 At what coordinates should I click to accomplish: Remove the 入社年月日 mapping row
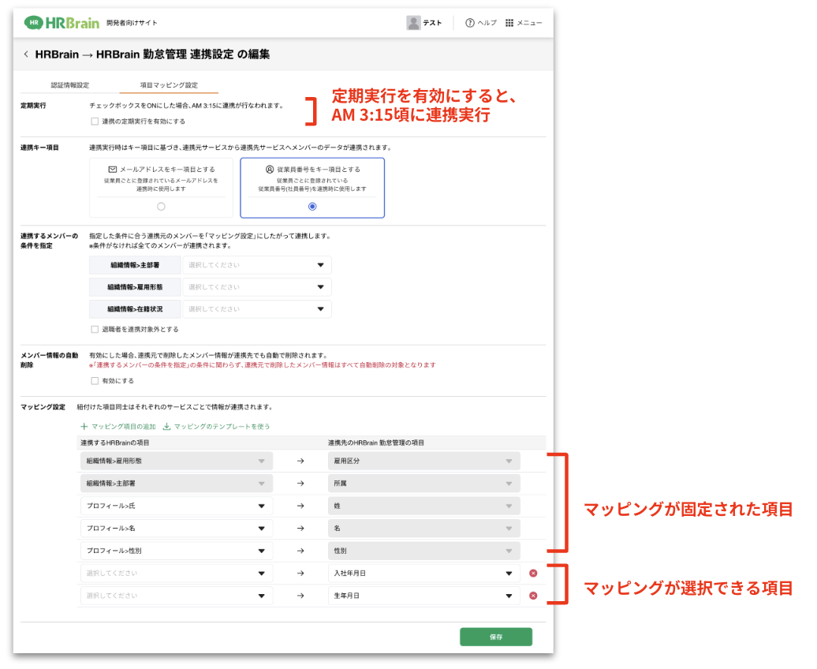[533, 574]
